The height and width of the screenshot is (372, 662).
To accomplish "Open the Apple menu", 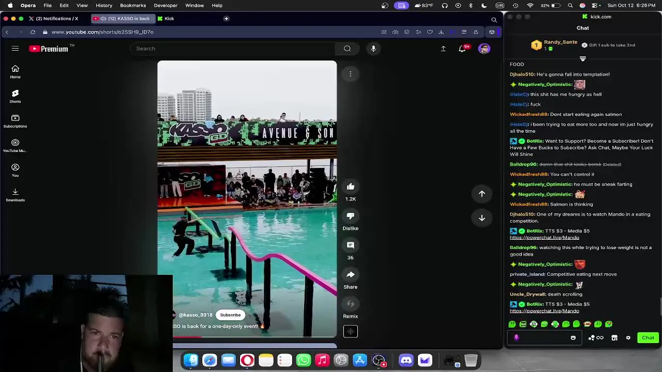I will tap(10, 6).
